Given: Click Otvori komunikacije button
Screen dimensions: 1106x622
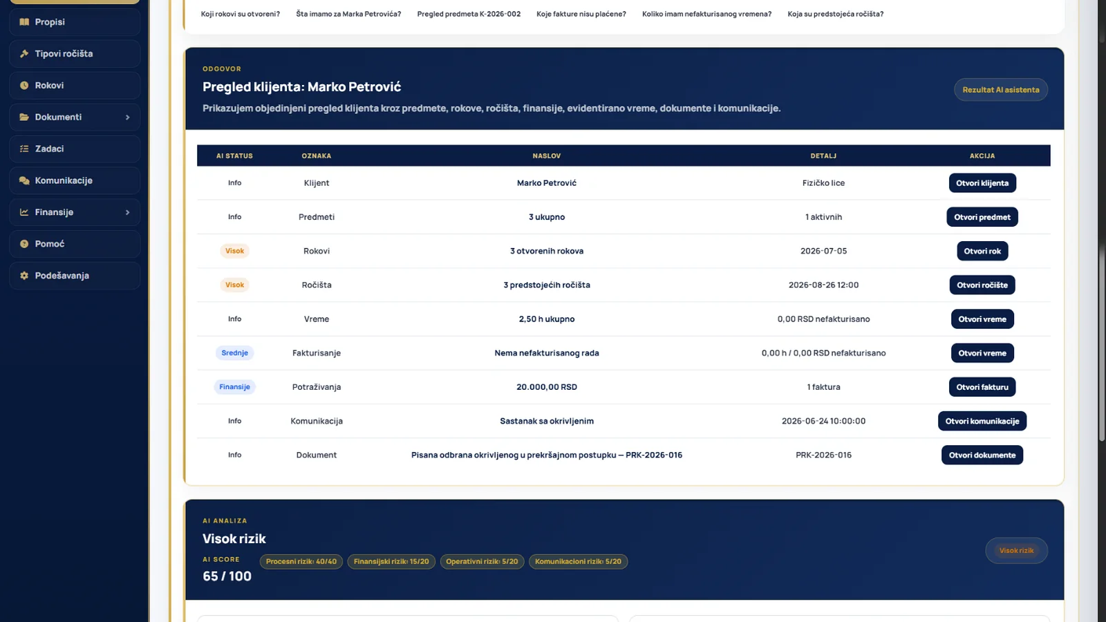Looking at the screenshot, I should (x=982, y=421).
